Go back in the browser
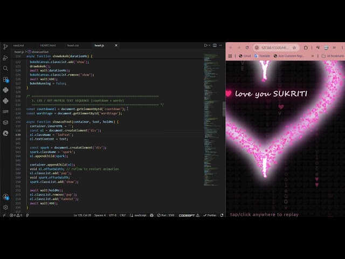This screenshot has height=259, width=345. [231, 47]
